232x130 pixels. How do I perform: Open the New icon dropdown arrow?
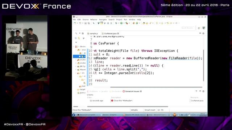(78, 23)
